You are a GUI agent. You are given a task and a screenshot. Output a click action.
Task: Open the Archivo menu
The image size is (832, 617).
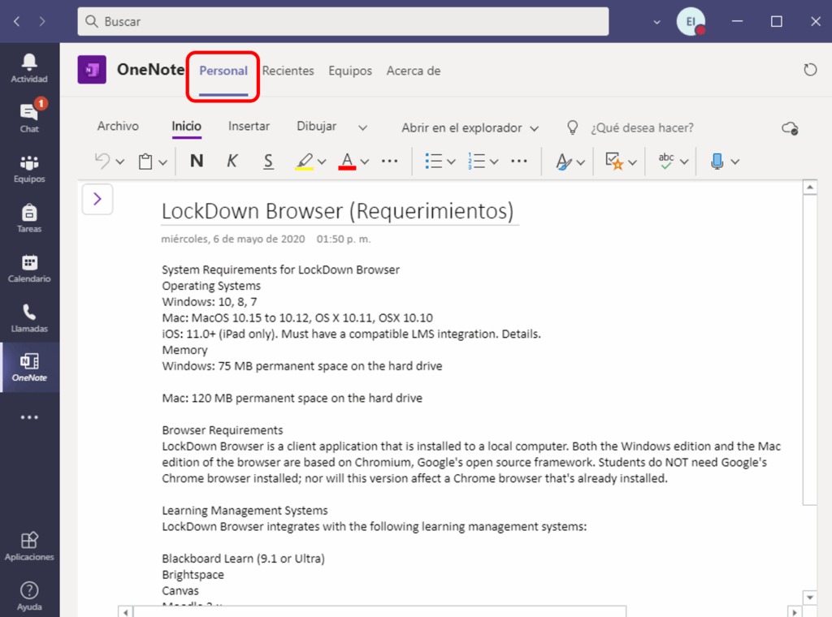(118, 127)
